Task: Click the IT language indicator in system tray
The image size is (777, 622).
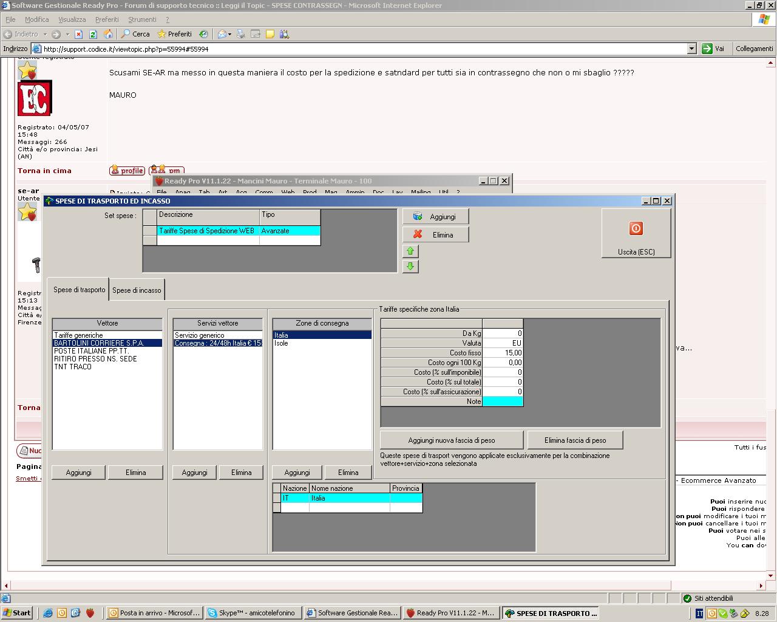Action: tap(699, 613)
